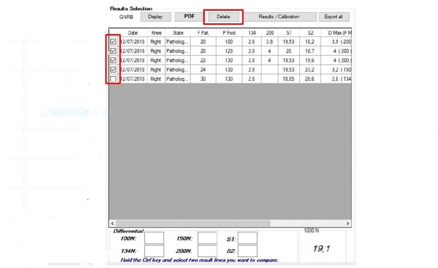The image size is (438, 268).
Task: Click the Date column header
Action: pyautogui.click(x=132, y=33)
